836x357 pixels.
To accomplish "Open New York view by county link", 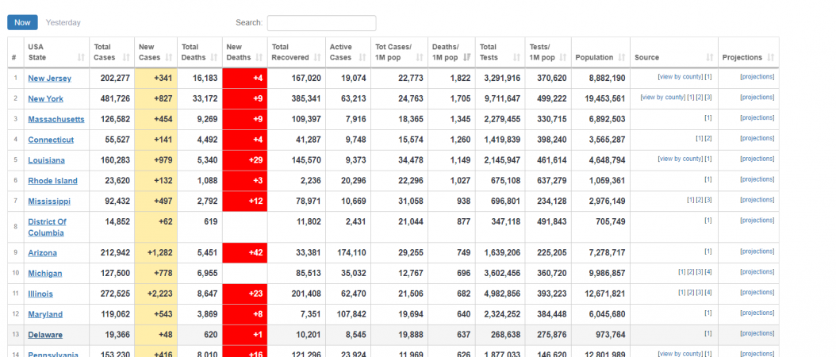I will tap(663, 97).
